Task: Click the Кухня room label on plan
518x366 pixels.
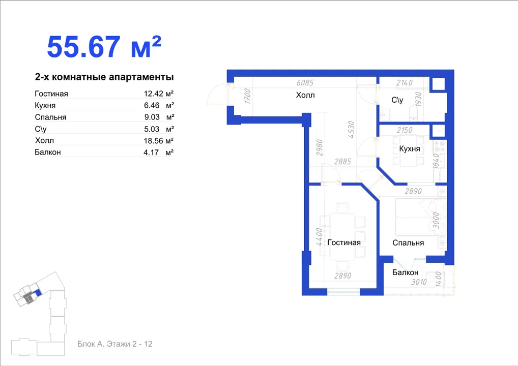Action: coord(410,149)
